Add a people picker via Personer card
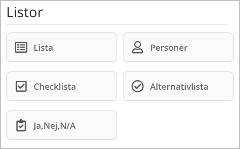This screenshot has height=149, width=240. coord(178,47)
